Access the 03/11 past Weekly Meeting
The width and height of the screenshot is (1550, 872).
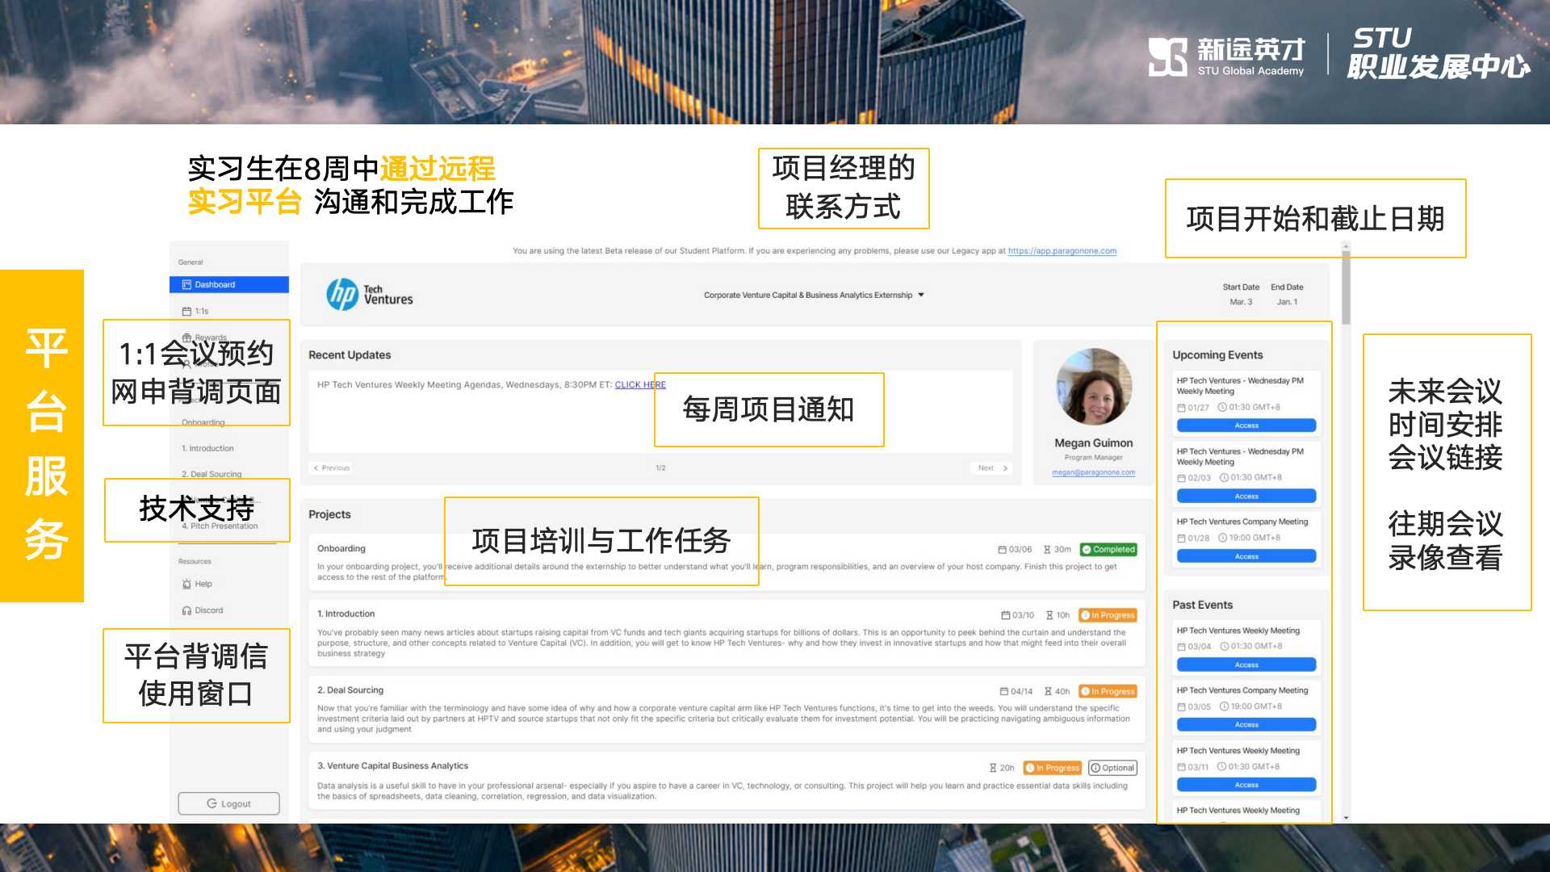click(x=1246, y=785)
